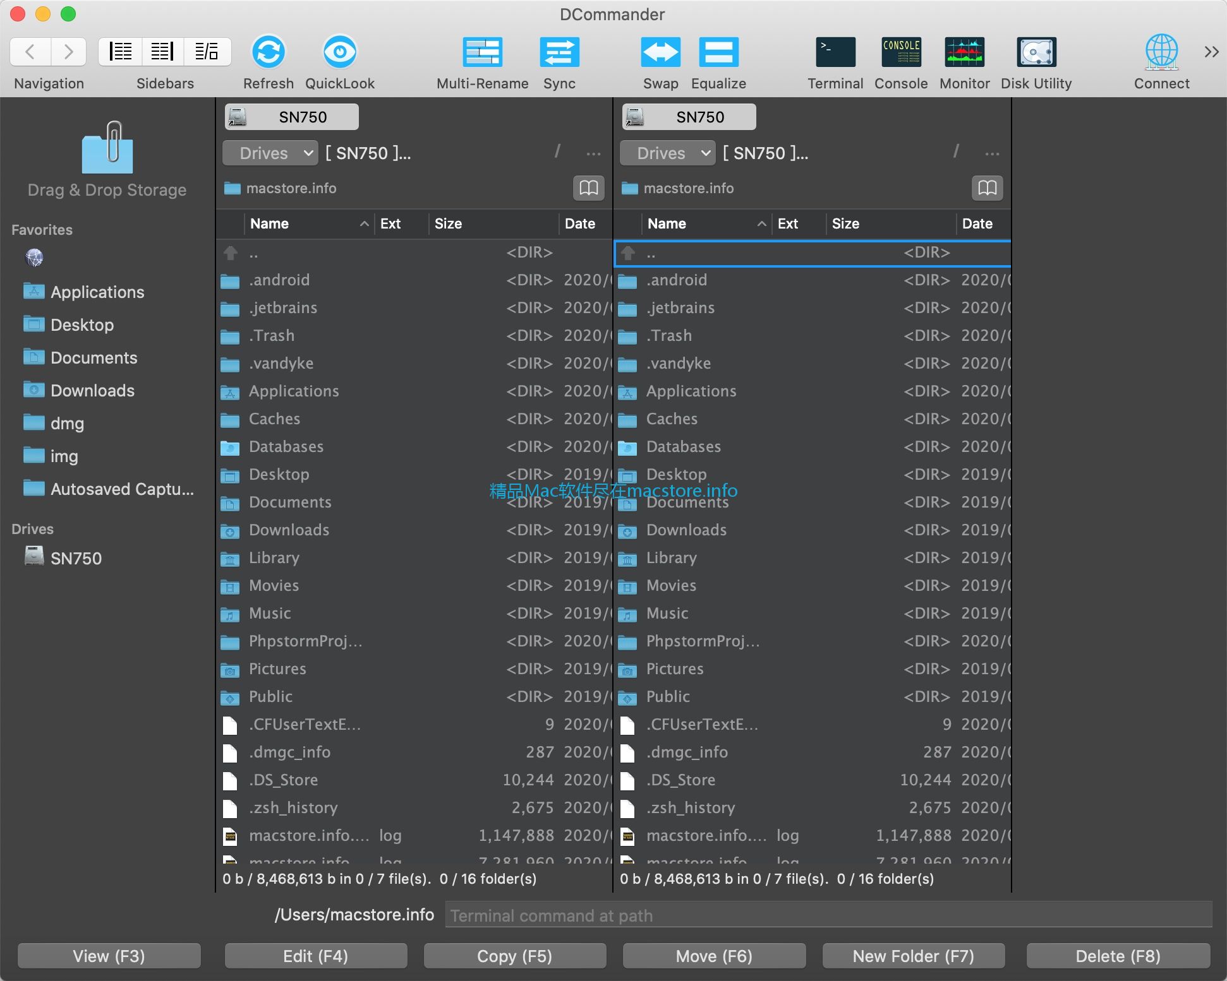
Task: Select the right panel SN750 tab
Action: [x=689, y=117]
